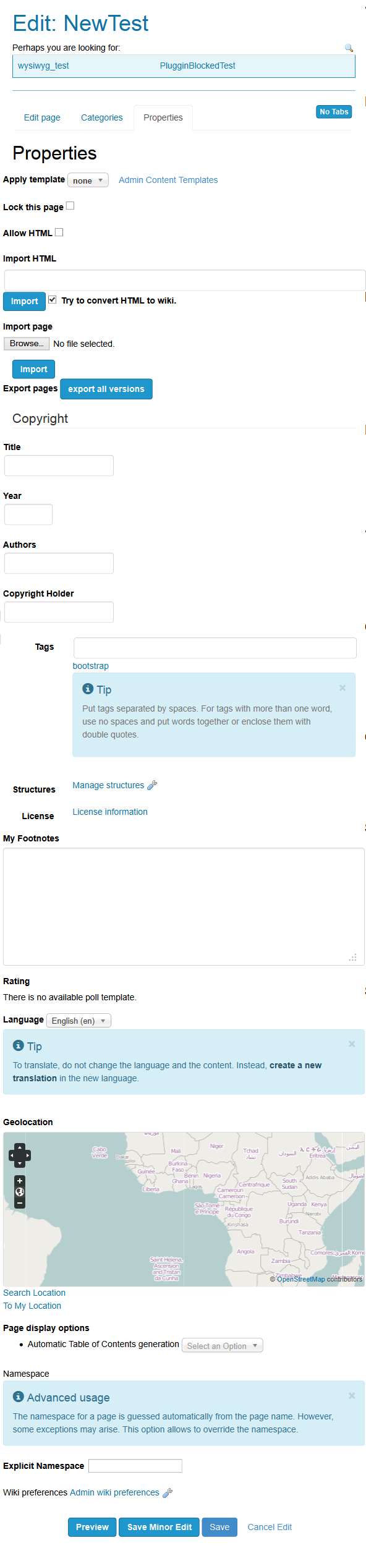Dismiss the tags Tip box
The width and height of the screenshot is (366, 1548).
click(343, 687)
